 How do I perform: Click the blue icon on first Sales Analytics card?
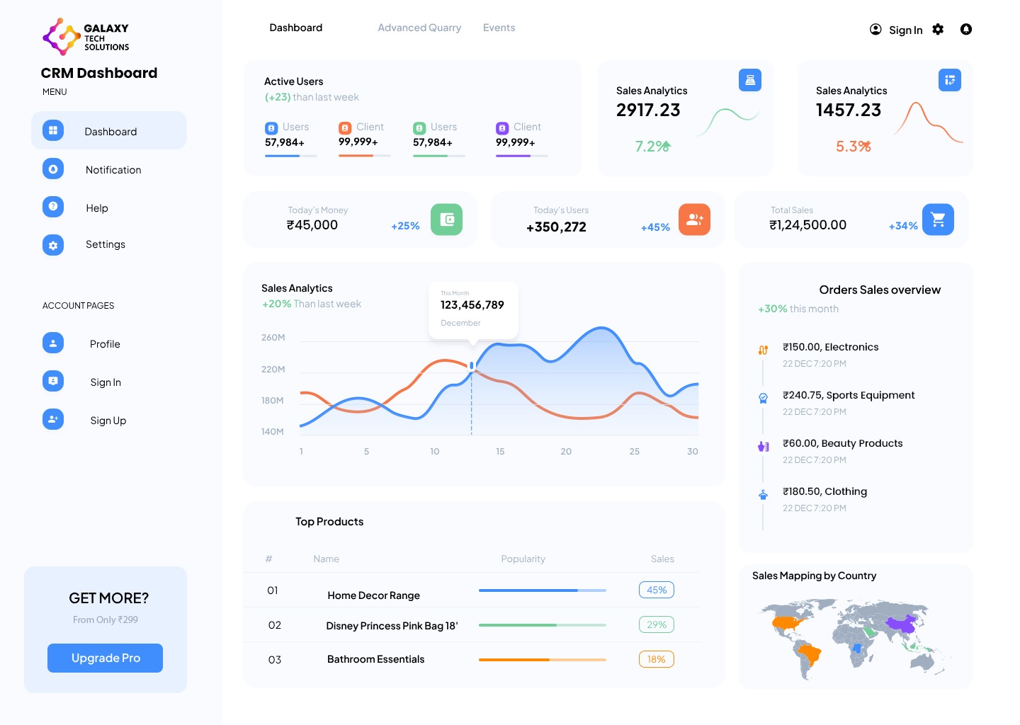click(749, 80)
